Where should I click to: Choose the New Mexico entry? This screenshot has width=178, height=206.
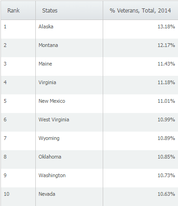click(x=52, y=101)
